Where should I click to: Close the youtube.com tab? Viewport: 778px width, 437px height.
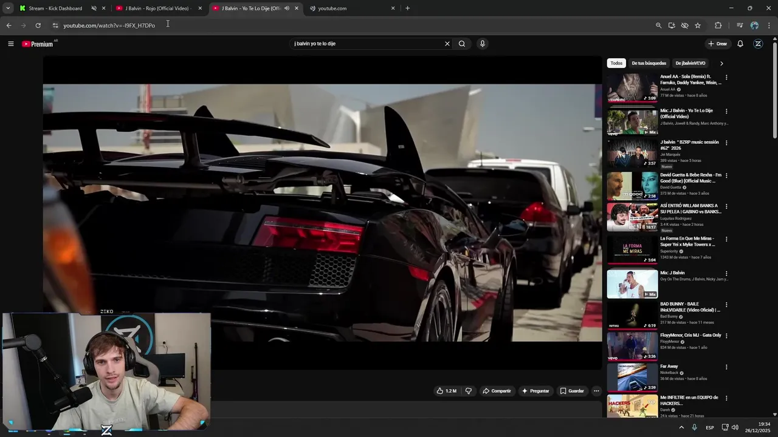click(393, 8)
